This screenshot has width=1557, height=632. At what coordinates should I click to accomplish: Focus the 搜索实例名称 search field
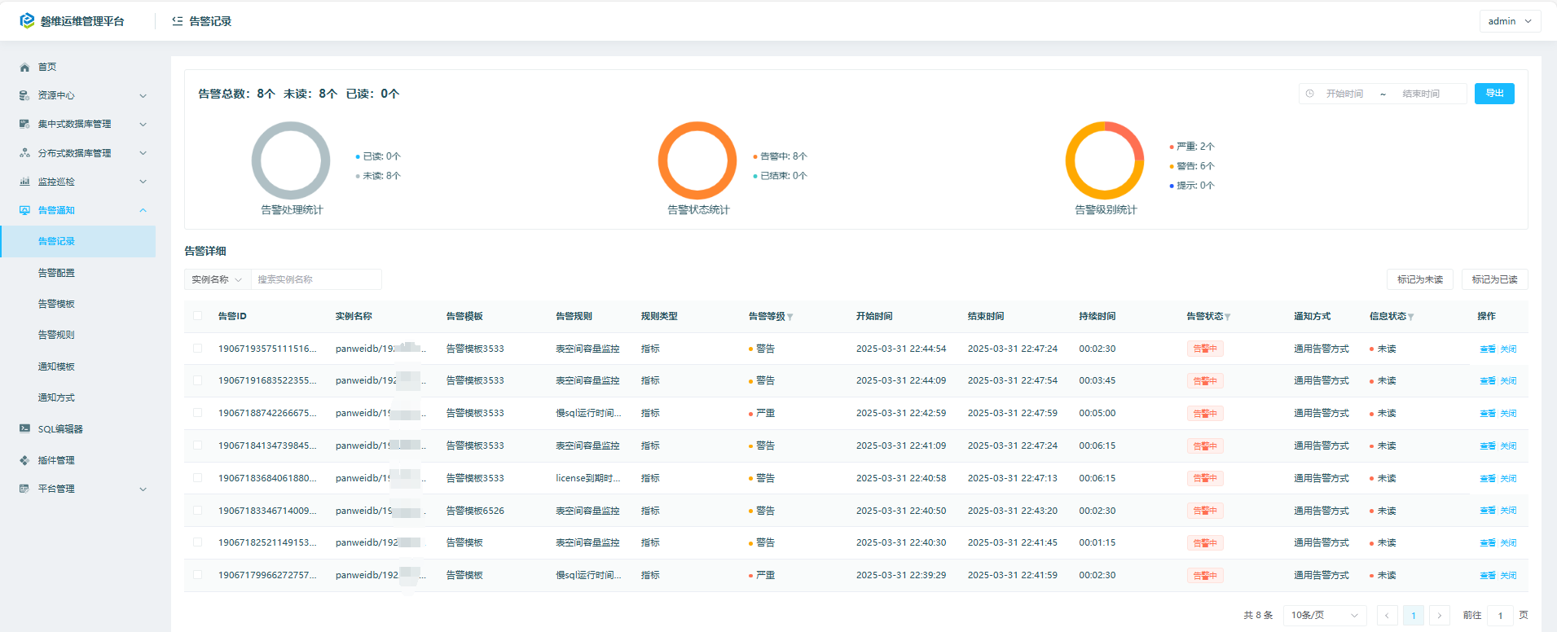(316, 279)
